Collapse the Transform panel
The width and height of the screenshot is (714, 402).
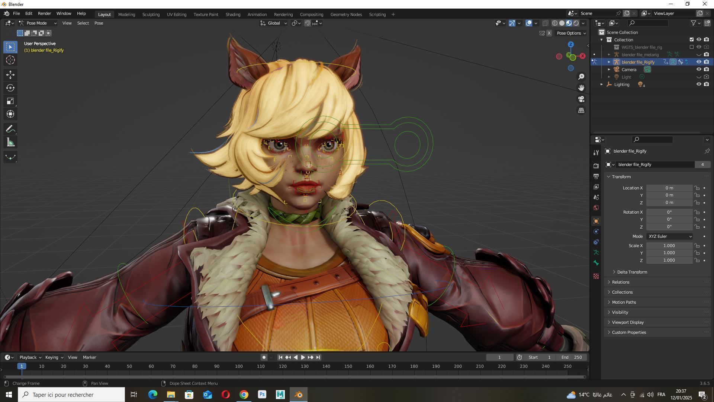621,177
